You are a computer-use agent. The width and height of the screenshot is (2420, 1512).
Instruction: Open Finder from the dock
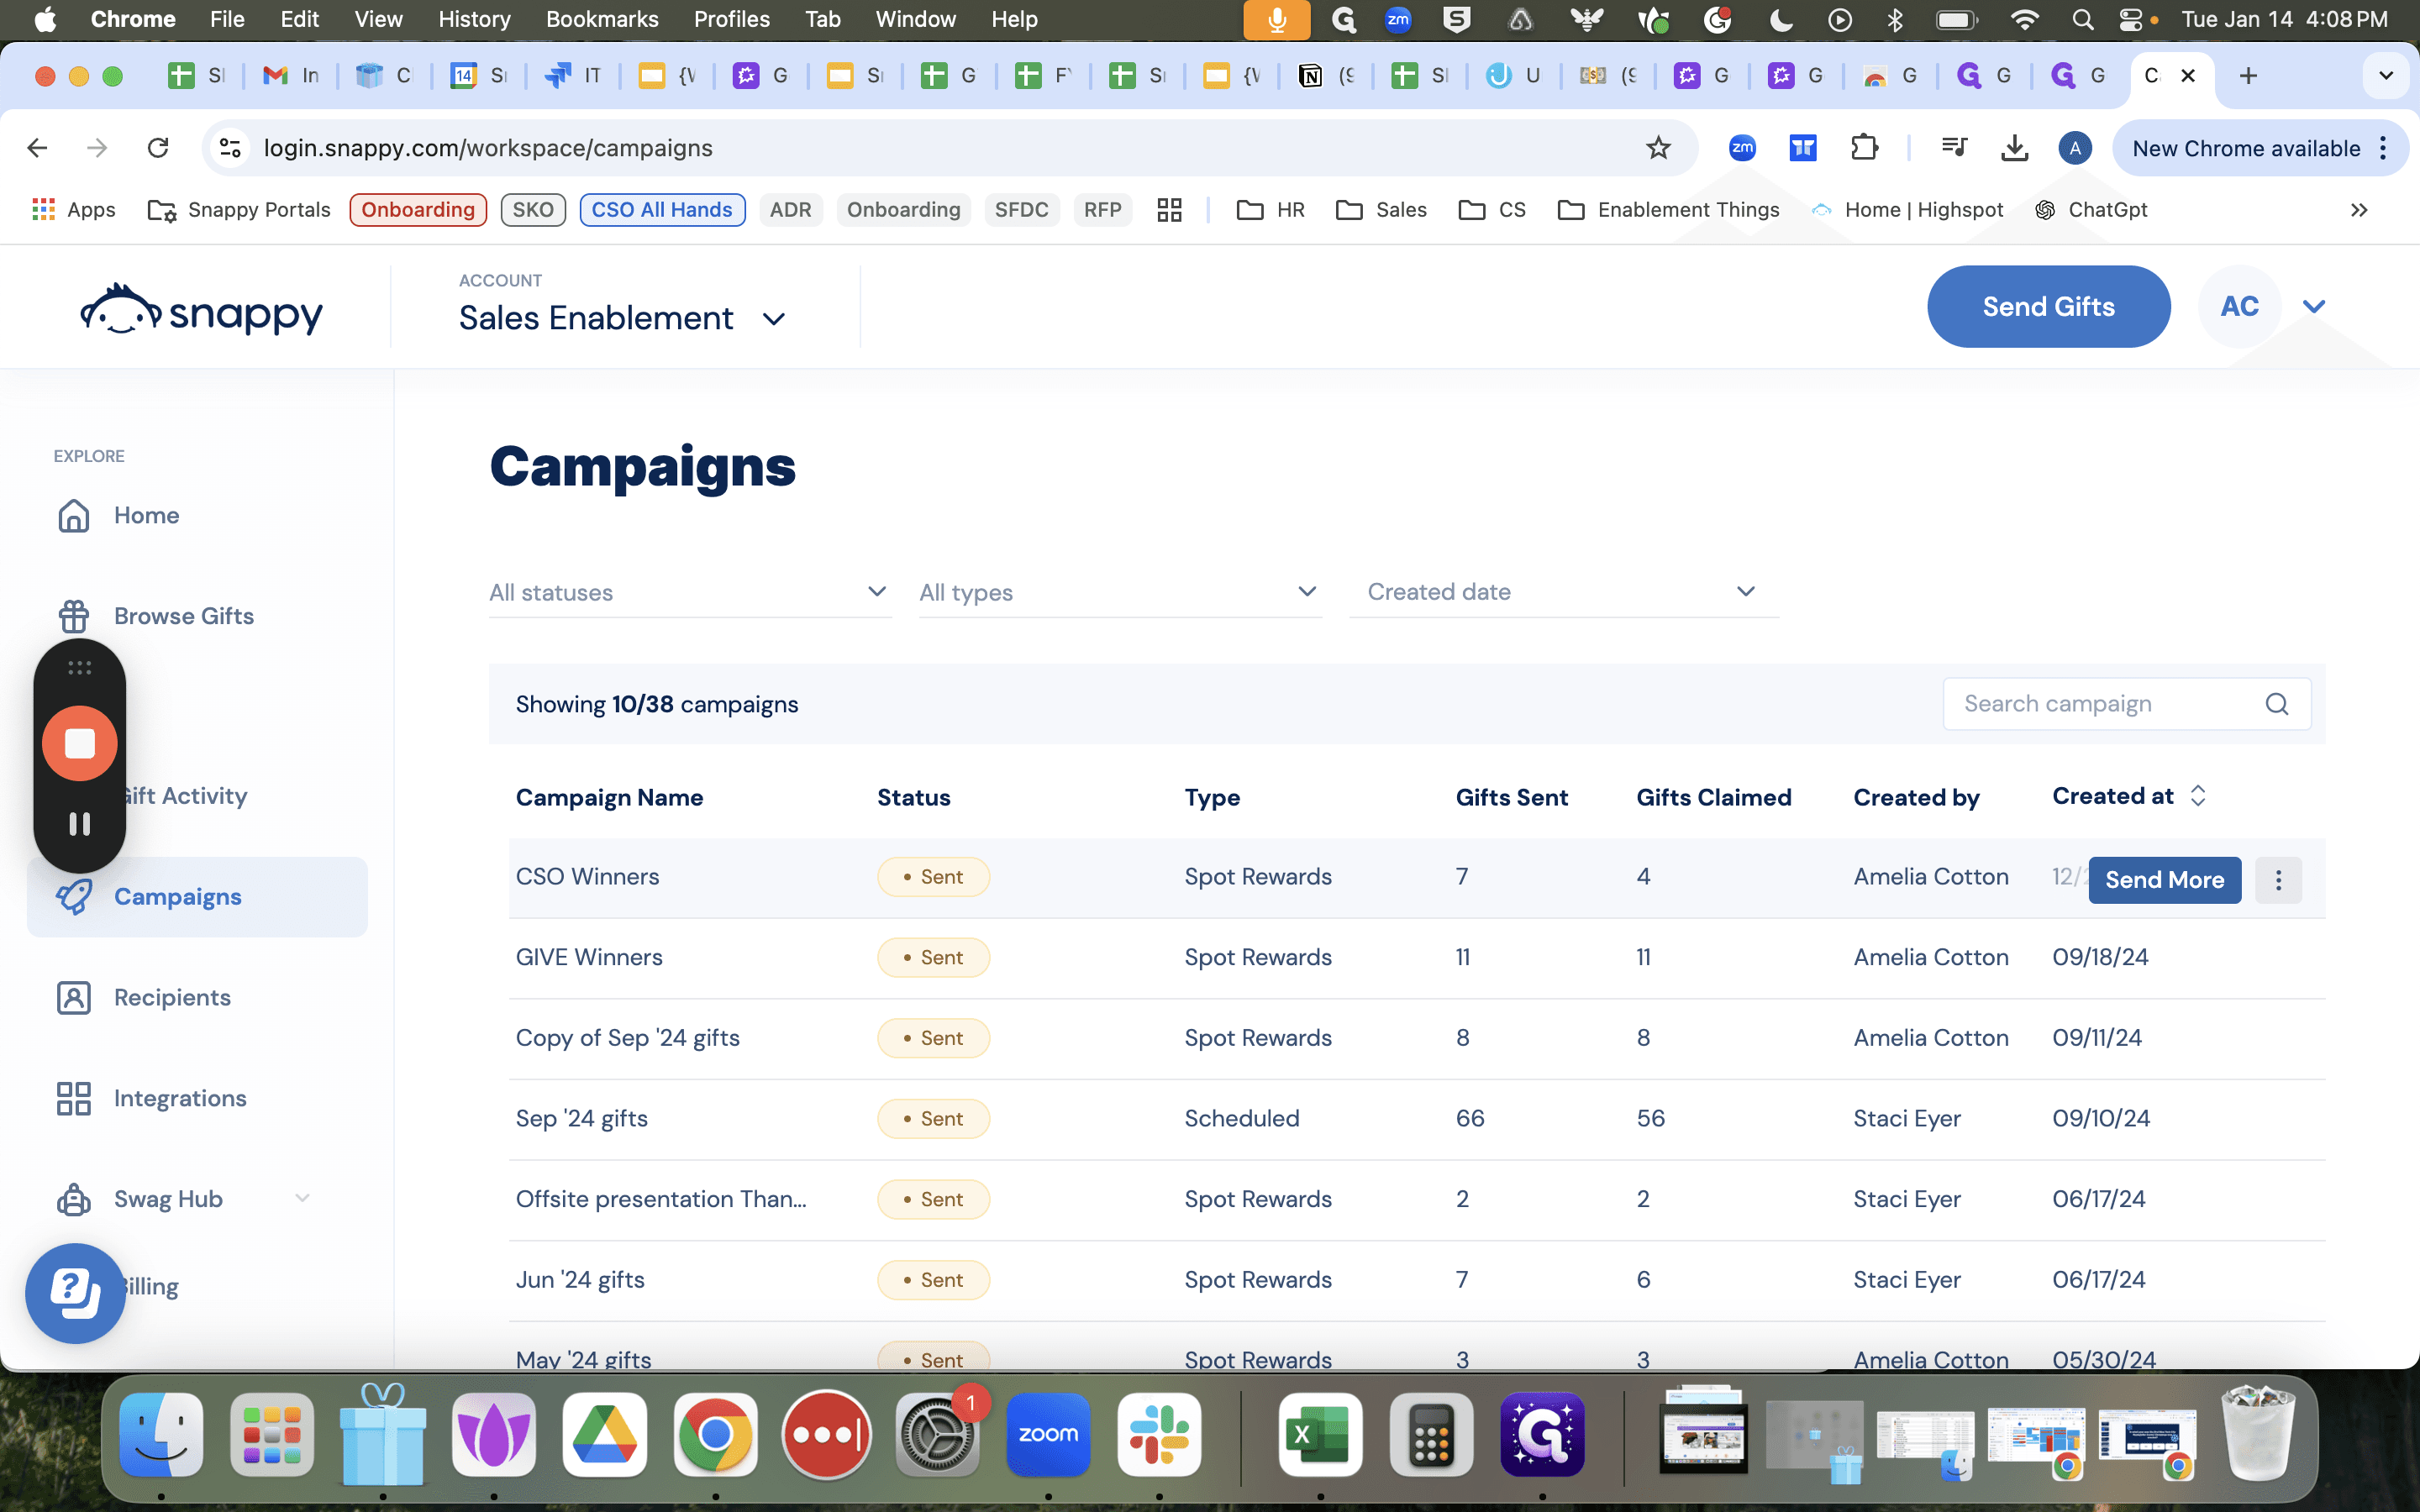click(x=161, y=1434)
